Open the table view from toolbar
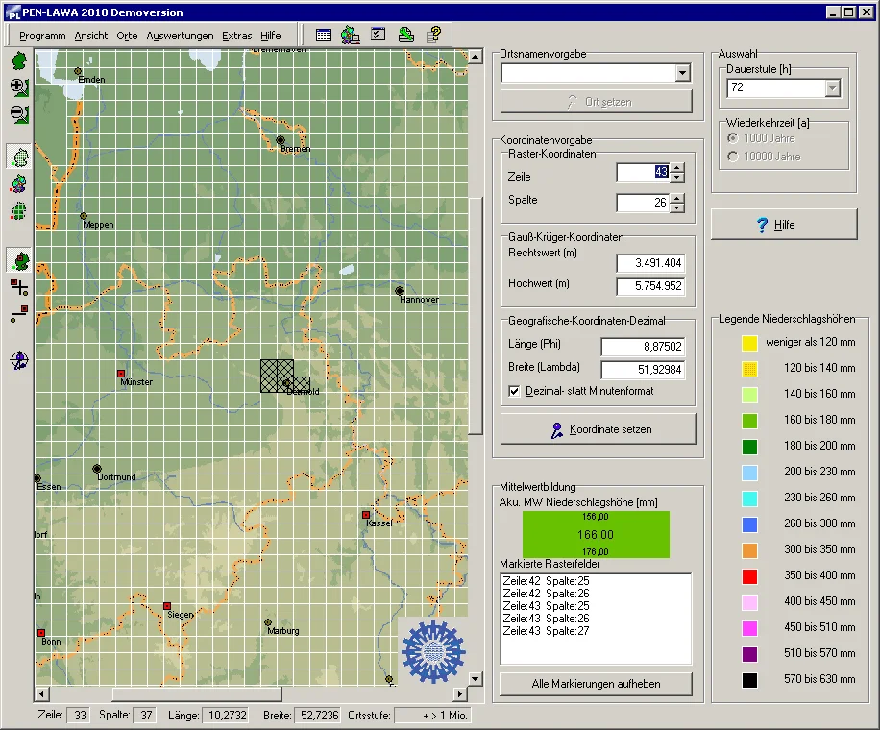The height and width of the screenshot is (730, 880). 323,36
